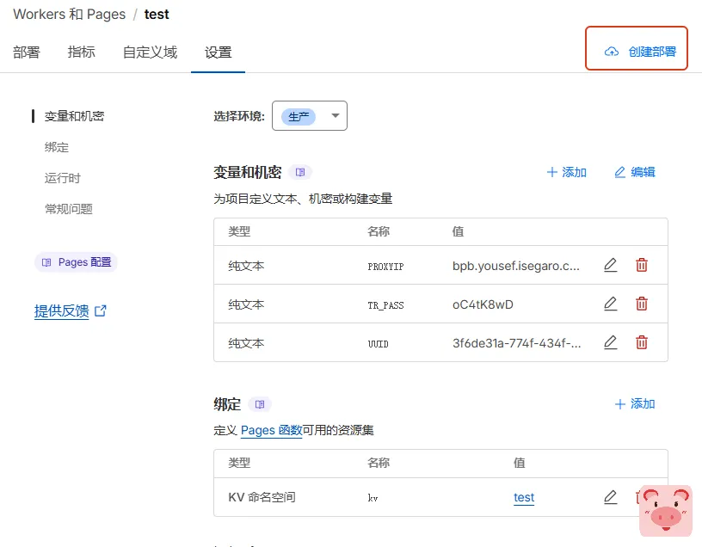Click the 创建部署 button

pyautogui.click(x=637, y=52)
